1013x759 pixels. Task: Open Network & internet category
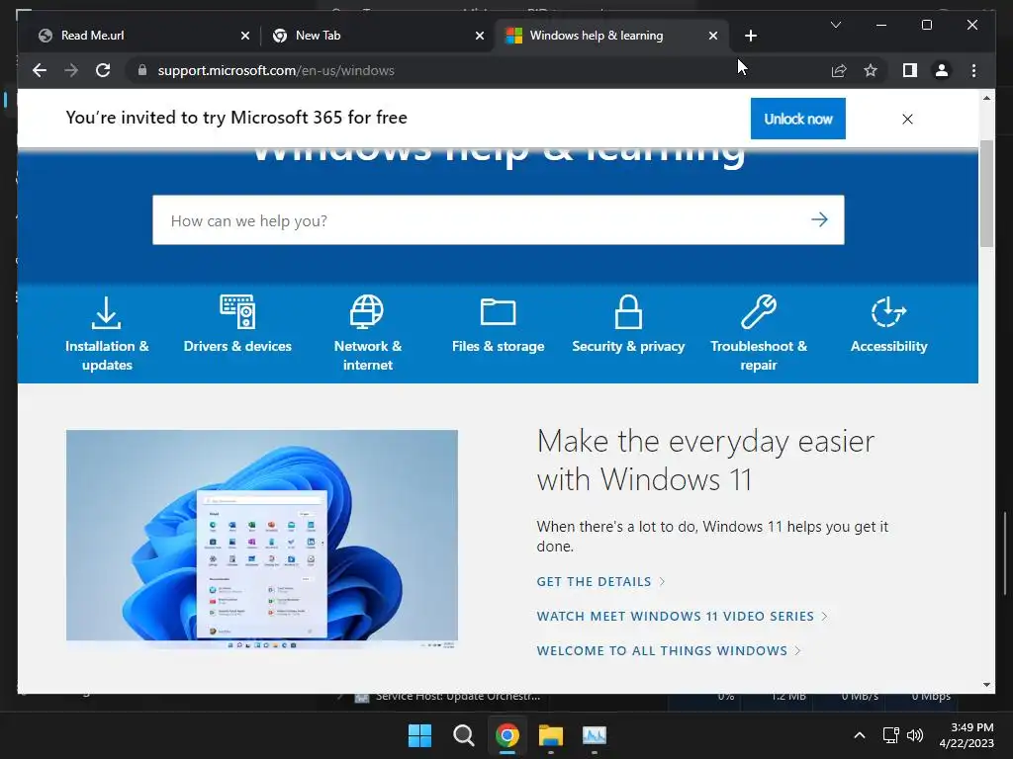coord(368,334)
